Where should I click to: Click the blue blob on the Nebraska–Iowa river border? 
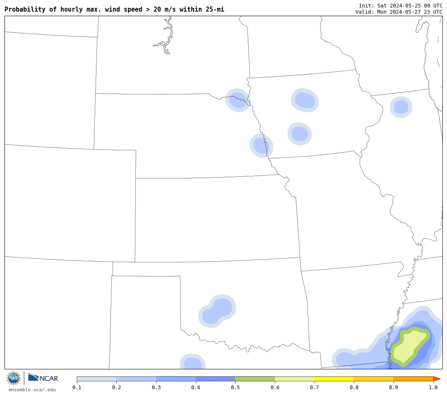coord(262,146)
